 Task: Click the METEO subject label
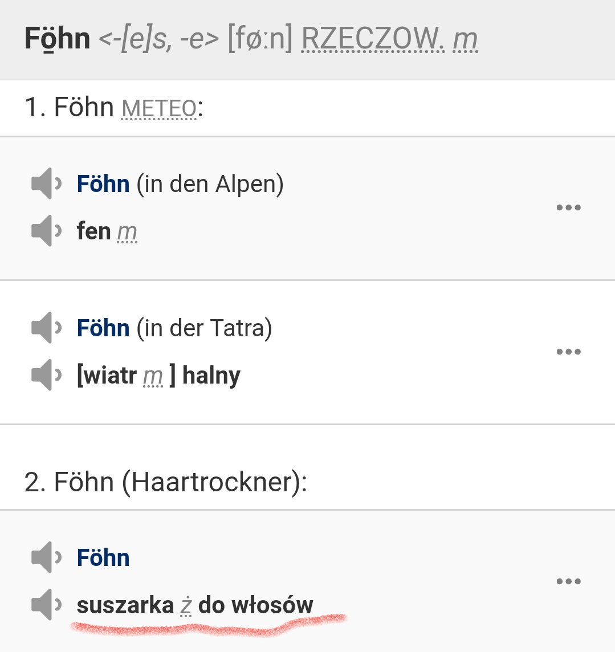click(x=159, y=108)
